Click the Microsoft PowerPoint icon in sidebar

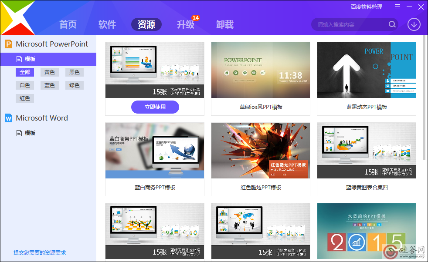click(8, 44)
